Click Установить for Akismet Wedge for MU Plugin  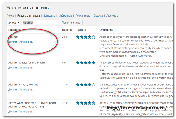[26, 68]
